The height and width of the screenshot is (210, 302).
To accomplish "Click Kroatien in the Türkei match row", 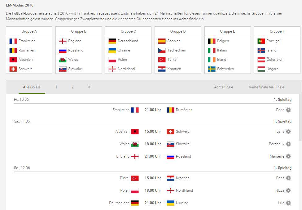I will tap(182, 178).
